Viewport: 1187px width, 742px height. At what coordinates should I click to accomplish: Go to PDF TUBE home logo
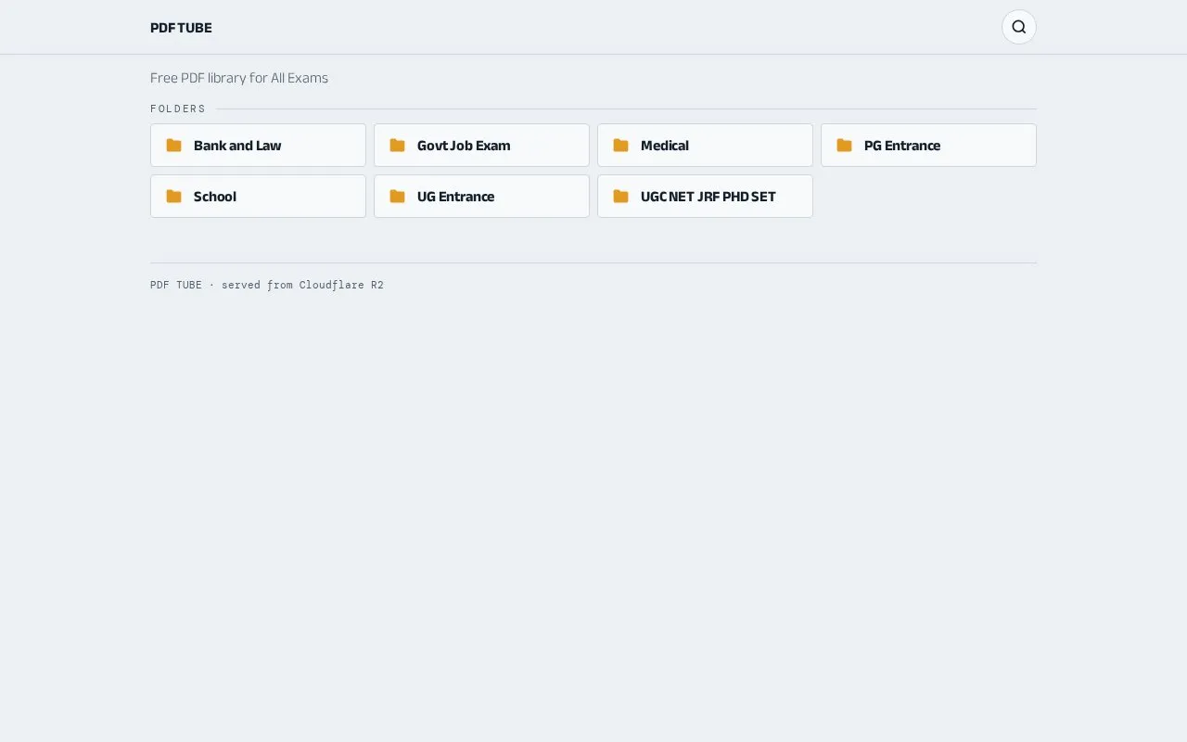pos(181,28)
